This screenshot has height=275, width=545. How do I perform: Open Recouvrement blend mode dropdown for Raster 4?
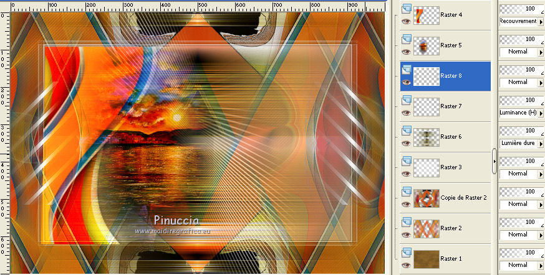pyautogui.click(x=541, y=22)
